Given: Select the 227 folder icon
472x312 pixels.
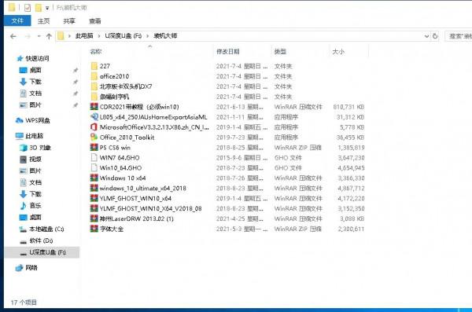Looking at the screenshot, I should click(x=94, y=66).
